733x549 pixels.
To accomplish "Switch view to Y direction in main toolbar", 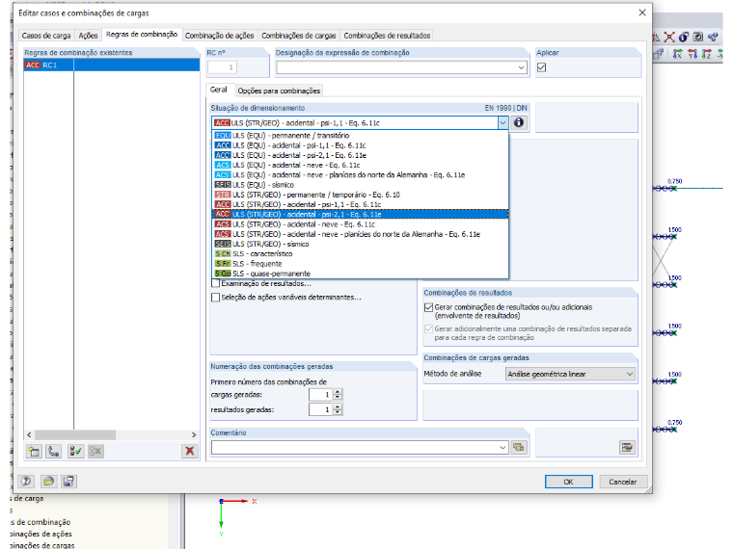I will tap(692, 54).
